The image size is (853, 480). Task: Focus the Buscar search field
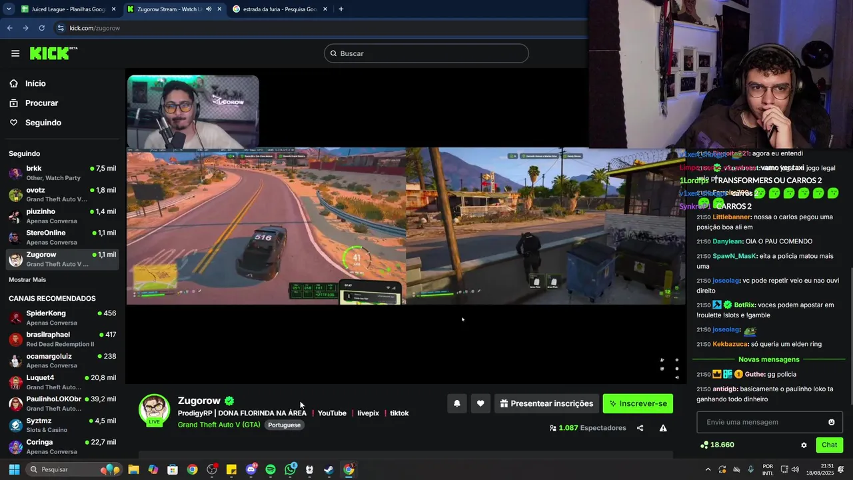click(x=426, y=53)
